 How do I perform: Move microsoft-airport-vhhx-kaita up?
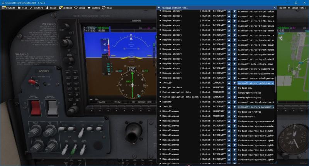tap(229, 35)
